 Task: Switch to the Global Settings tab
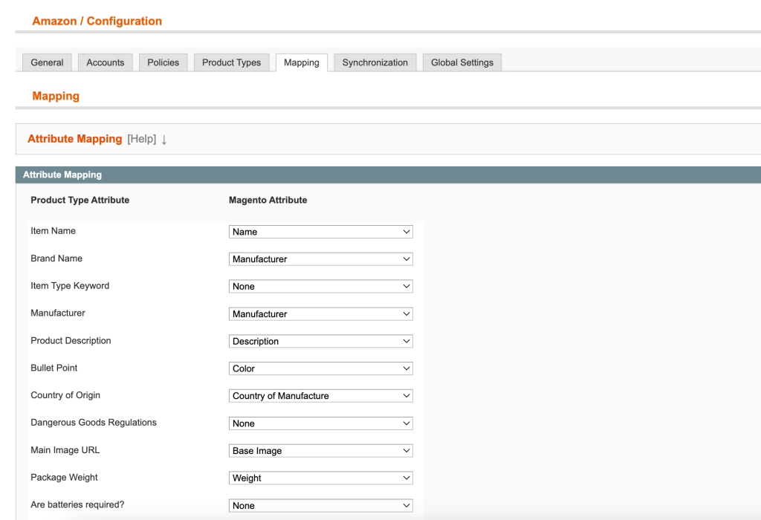pos(462,62)
